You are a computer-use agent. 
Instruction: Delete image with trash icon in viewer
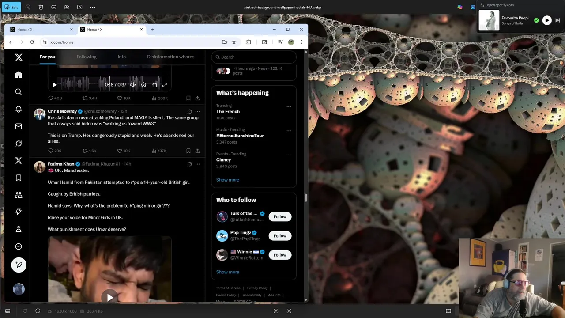point(41,7)
